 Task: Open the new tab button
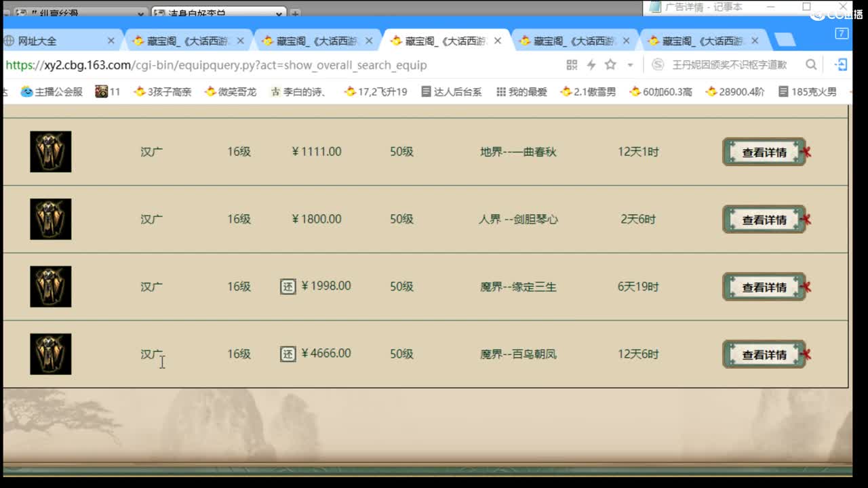coord(785,41)
